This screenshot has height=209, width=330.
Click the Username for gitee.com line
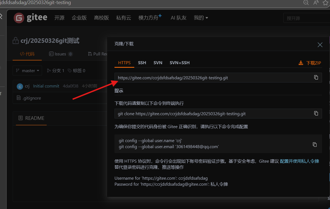[x=161, y=178]
